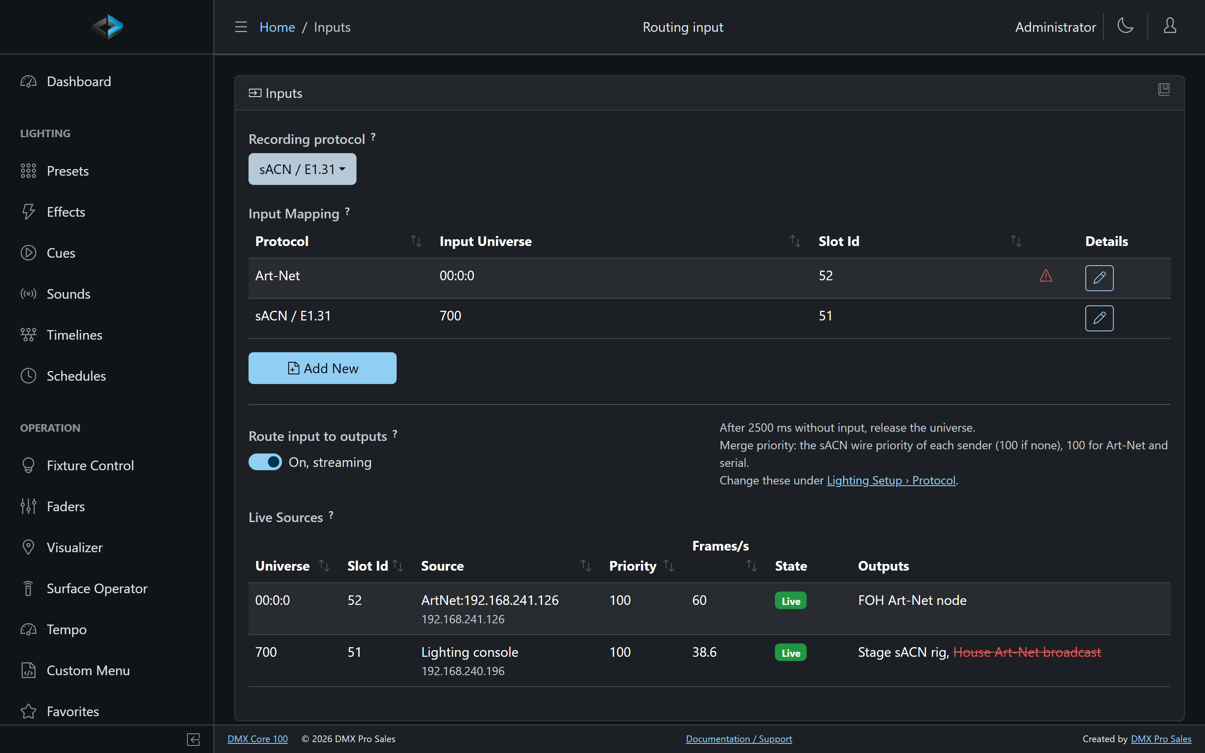
Task: Sort Input Mapping by Protocol column
Action: click(x=416, y=241)
